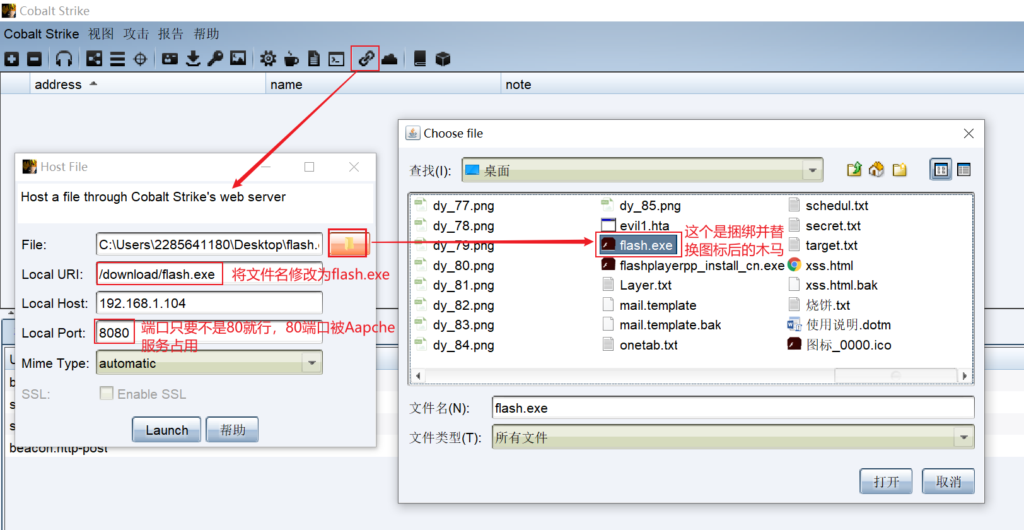Click the File path input field
The height and width of the screenshot is (530, 1024).
pos(209,245)
